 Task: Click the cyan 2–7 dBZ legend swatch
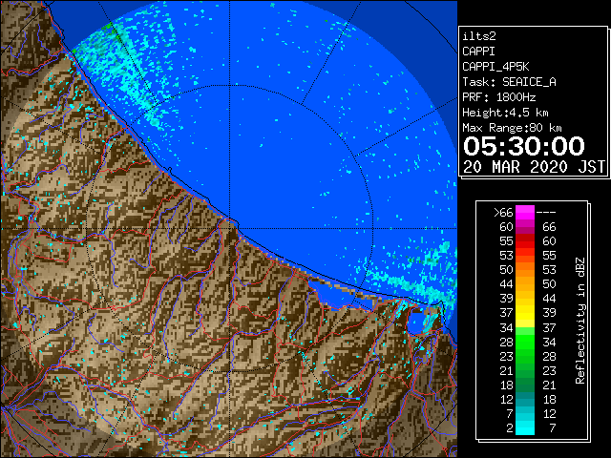[525, 427]
